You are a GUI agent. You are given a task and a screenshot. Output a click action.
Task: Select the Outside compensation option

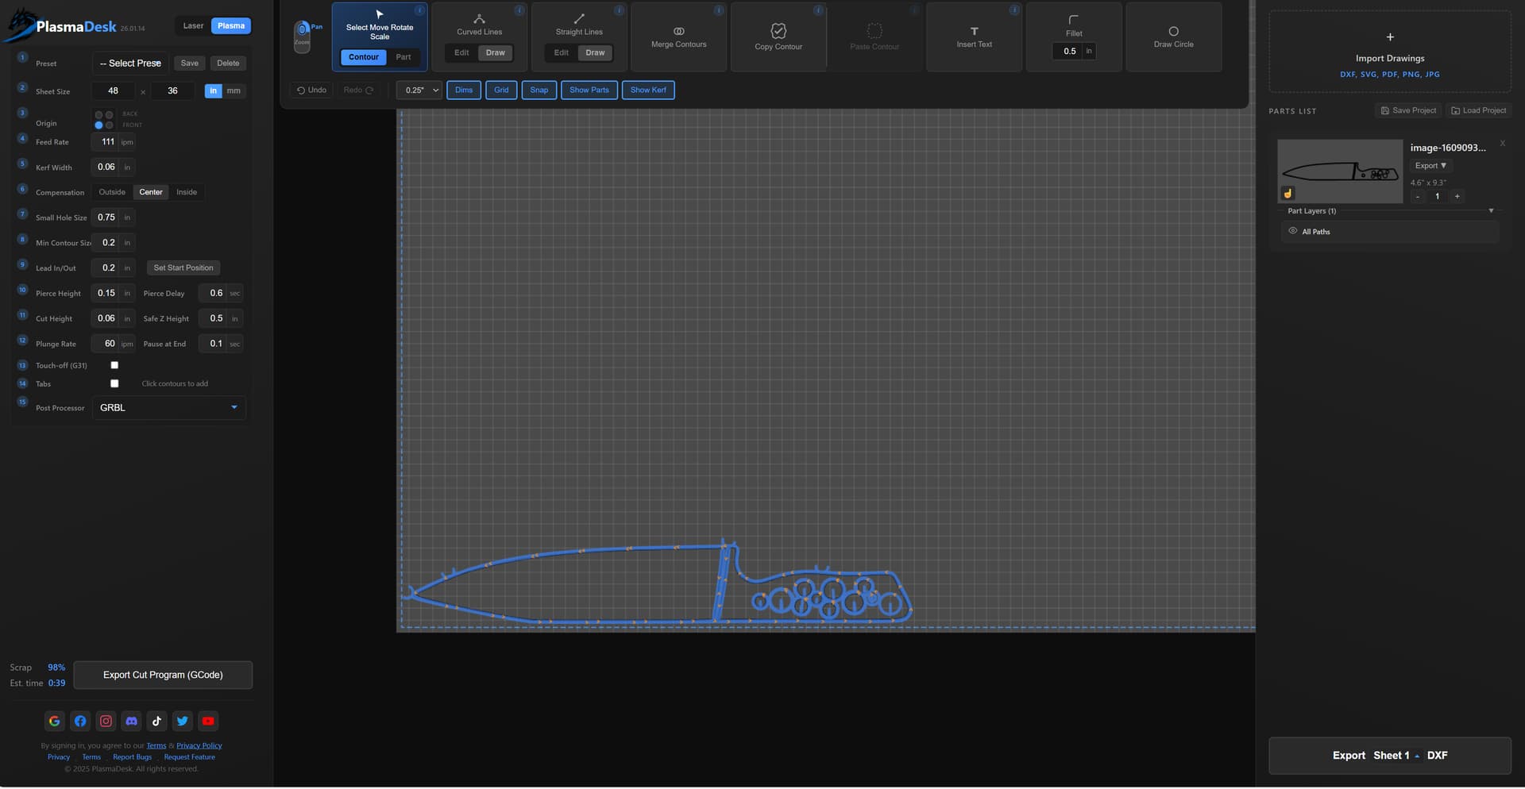pos(112,192)
